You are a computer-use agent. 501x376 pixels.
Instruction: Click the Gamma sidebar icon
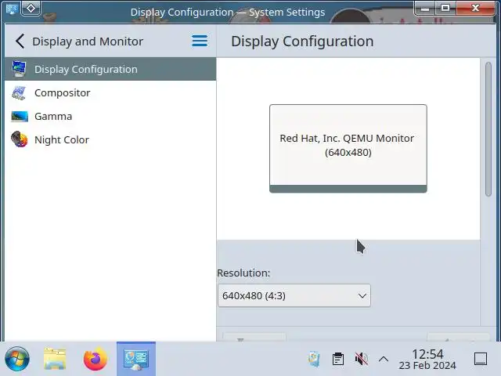coord(19,117)
